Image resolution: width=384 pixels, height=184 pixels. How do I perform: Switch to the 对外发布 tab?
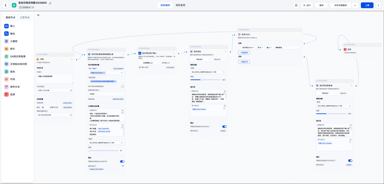coord(180,5)
